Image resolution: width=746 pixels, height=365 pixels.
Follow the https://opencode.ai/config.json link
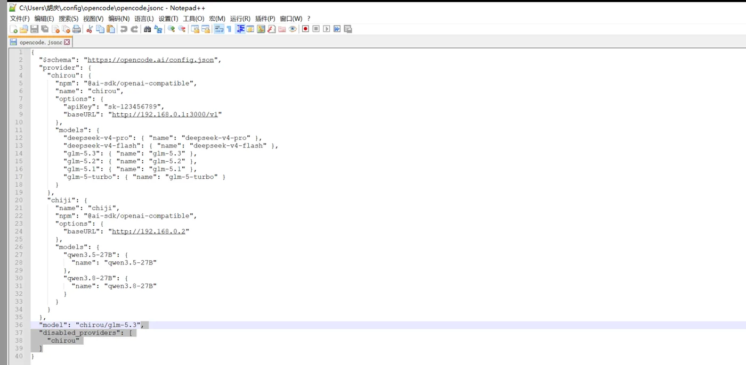point(151,60)
